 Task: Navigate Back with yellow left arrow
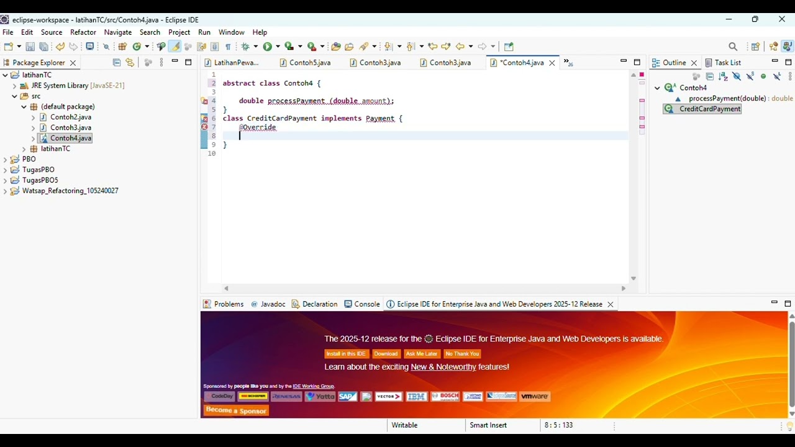pyautogui.click(x=460, y=47)
